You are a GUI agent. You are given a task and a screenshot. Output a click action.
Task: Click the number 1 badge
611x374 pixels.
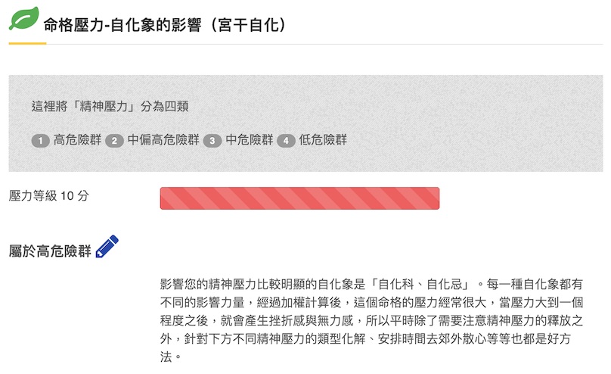click(41, 140)
